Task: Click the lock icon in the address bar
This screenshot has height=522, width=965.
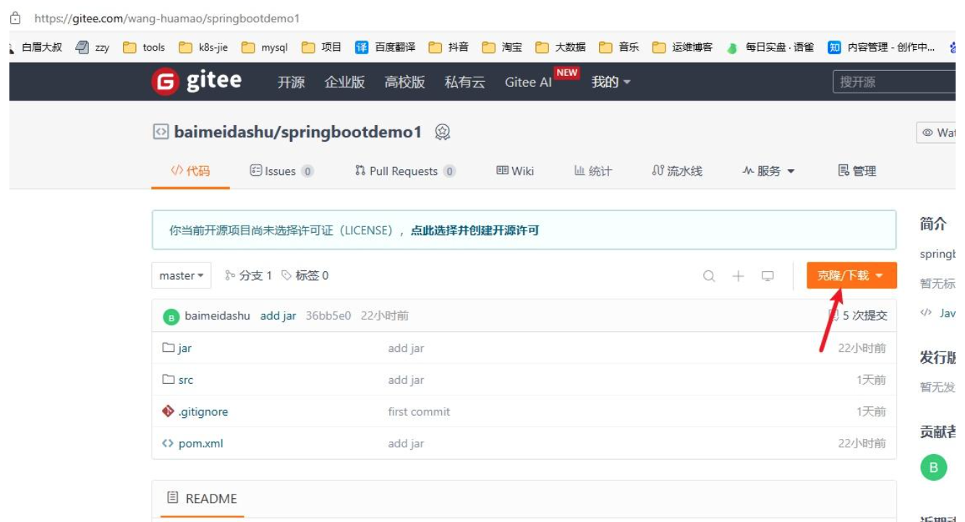Action: (x=15, y=18)
